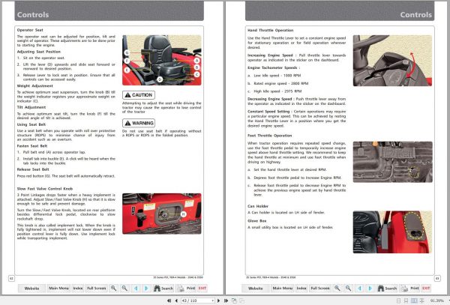Click the WARNING label box
The width and height of the screenshot is (450, 305).
[x=139, y=123]
